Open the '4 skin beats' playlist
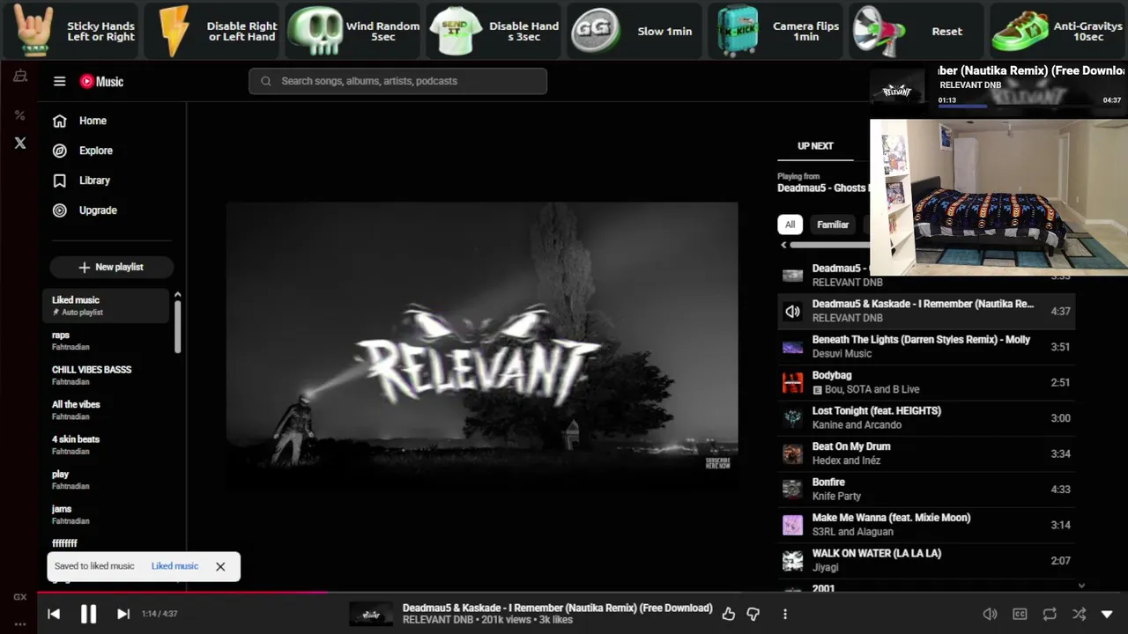The height and width of the screenshot is (634, 1128). coord(106,445)
